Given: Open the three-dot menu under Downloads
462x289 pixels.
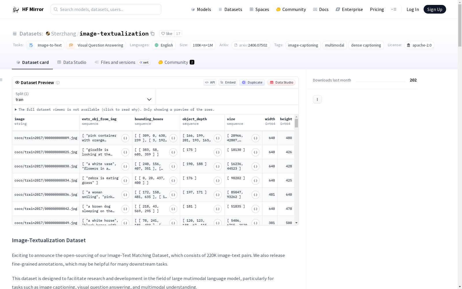Looking at the screenshot, I should 317,99.
